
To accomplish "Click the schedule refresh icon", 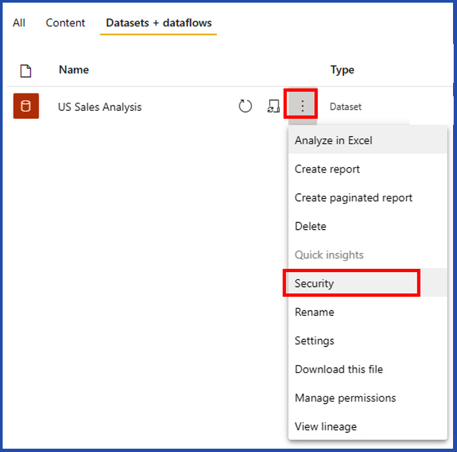I will tap(273, 106).
